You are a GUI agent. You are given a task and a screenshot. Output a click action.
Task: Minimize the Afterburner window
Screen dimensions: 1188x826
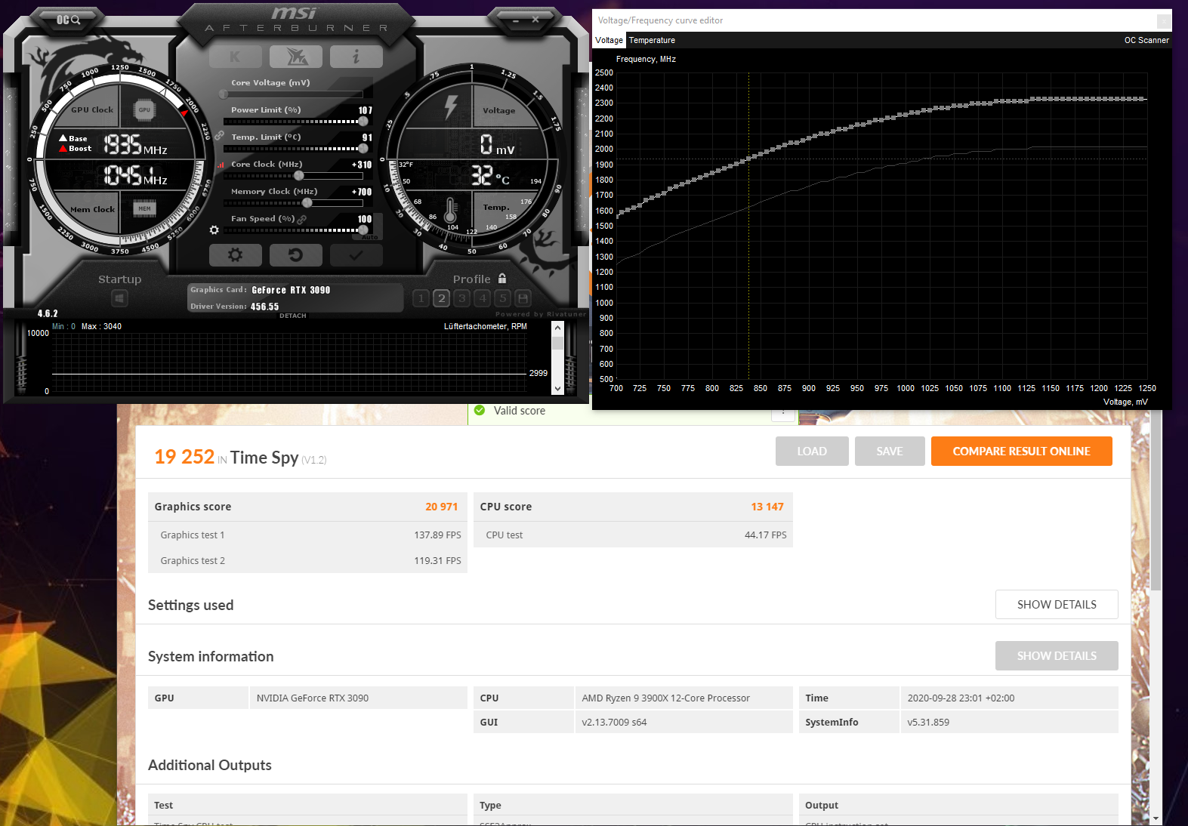coord(516,20)
